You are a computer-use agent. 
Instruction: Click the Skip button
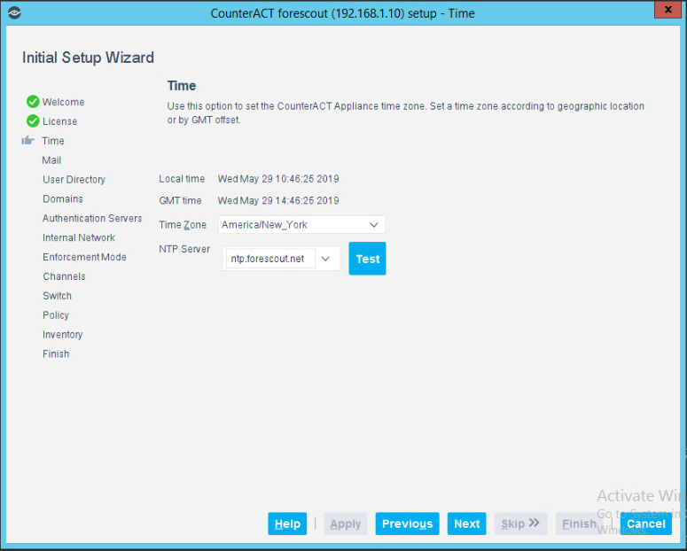(x=520, y=524)
